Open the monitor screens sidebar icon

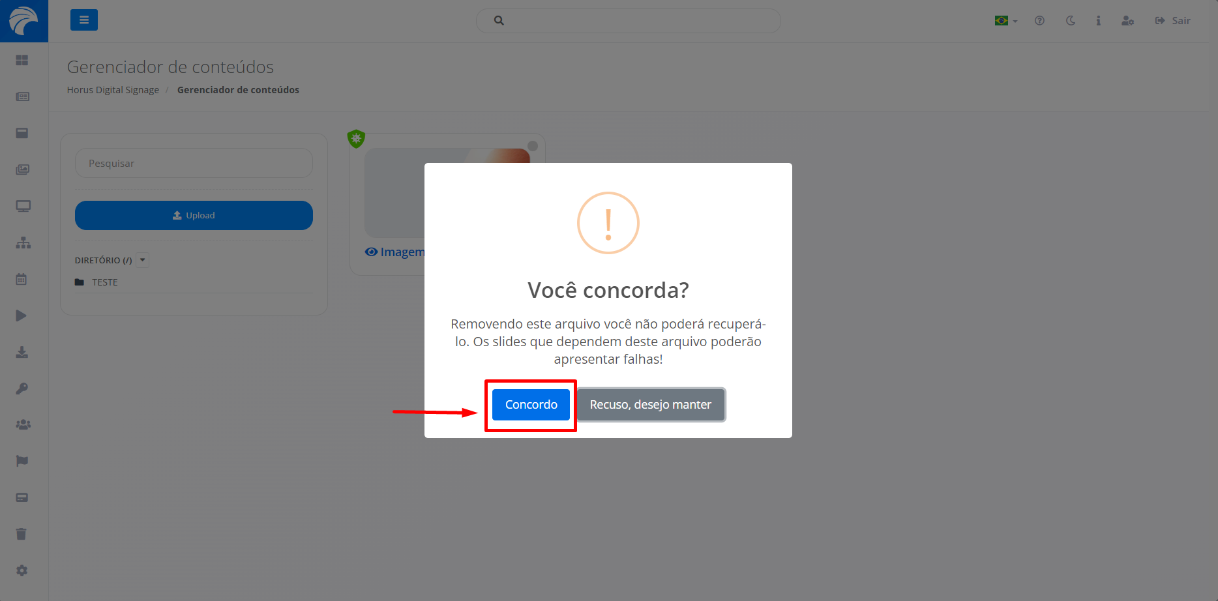click(23, 206)
